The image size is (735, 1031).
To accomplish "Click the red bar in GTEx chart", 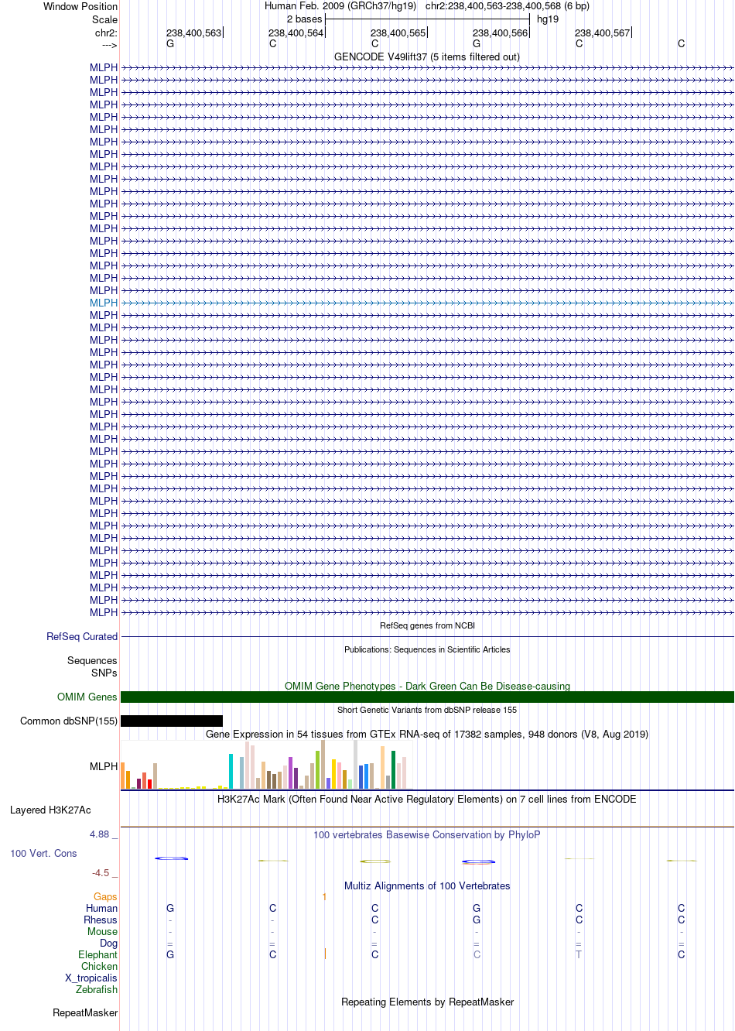I will (150, 784).
